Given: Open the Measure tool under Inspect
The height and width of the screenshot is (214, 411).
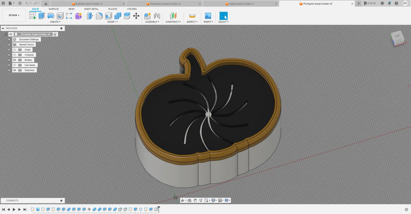Looking at the screenshot, I should (x=192, y=16).
